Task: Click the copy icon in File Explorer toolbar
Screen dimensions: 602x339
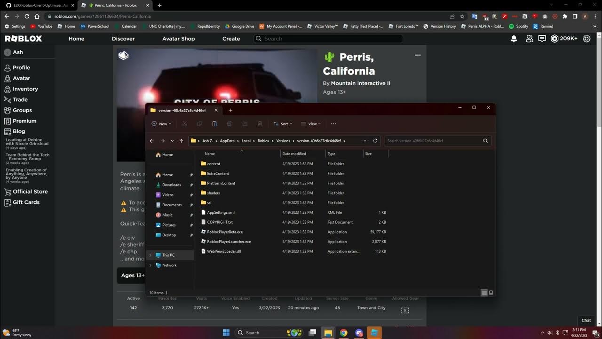Action: (x=199, y=124)
